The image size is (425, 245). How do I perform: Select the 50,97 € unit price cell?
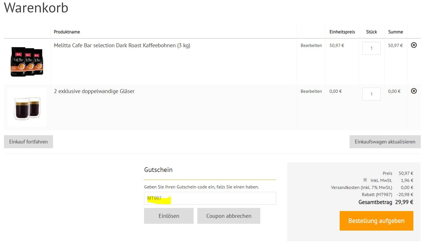coord(337,45)
